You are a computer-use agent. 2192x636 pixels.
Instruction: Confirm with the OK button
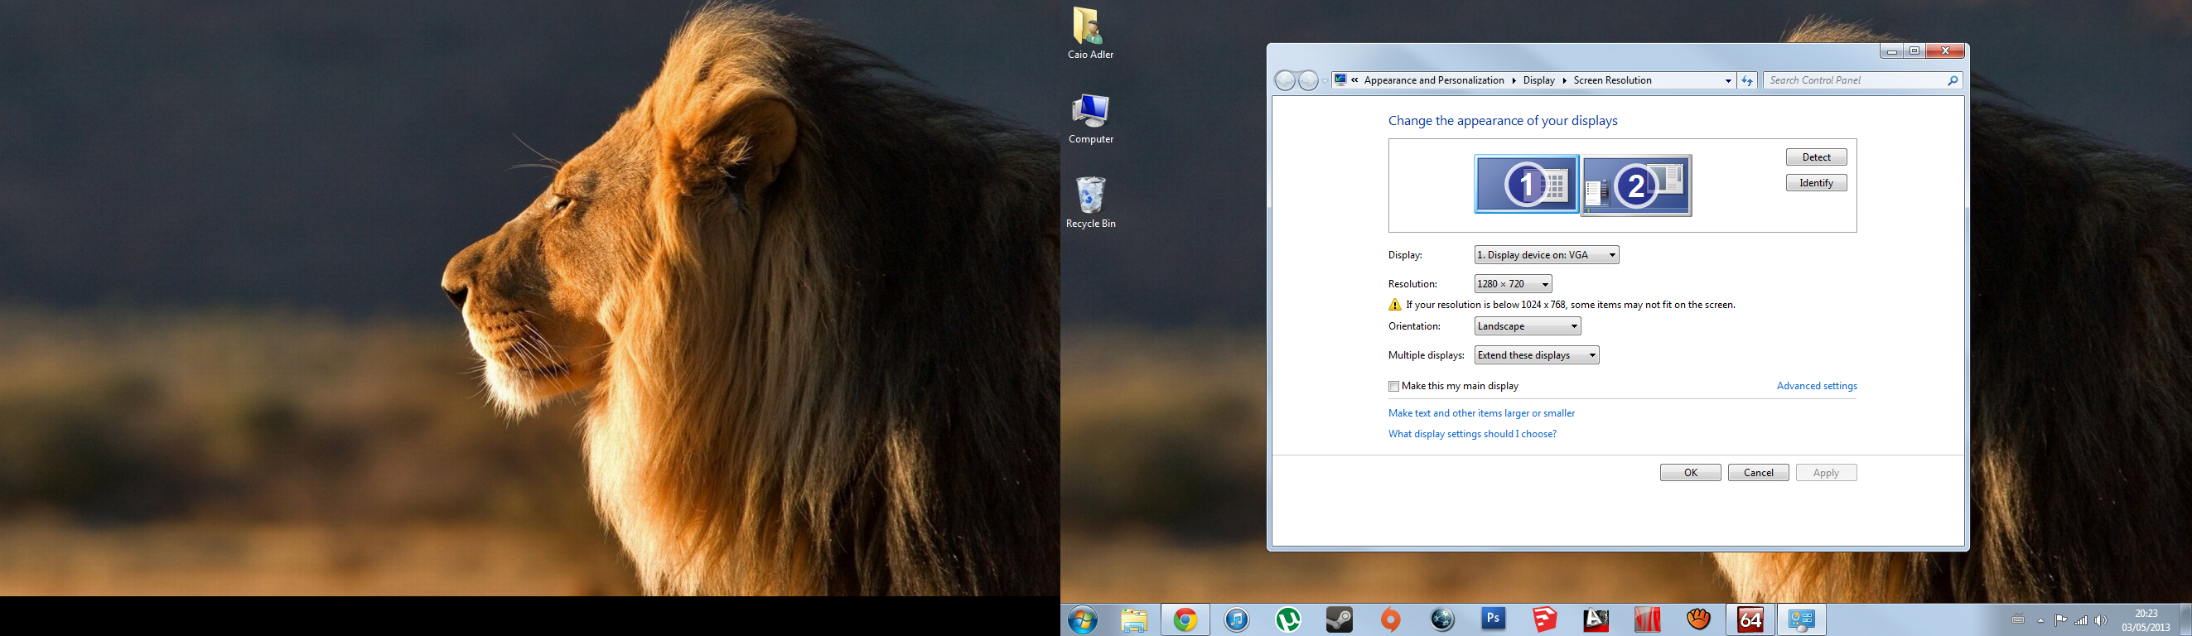pos(1690,473)
